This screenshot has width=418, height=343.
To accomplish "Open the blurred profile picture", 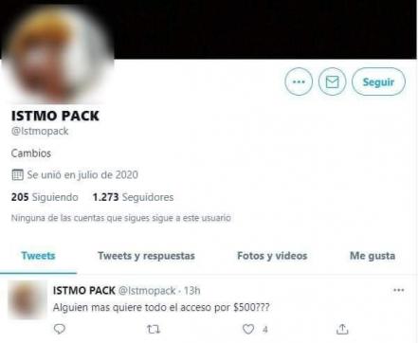I will tap(58, 56).
